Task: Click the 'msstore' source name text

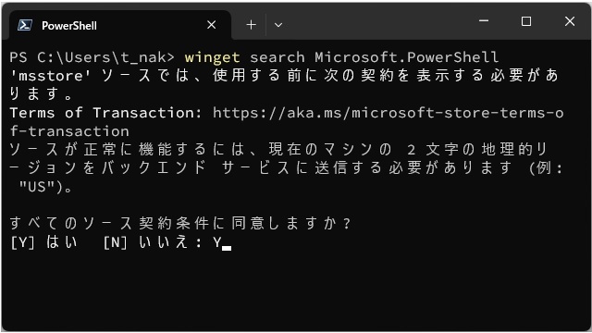Action: pyautogui.click(x=51, y=76)
